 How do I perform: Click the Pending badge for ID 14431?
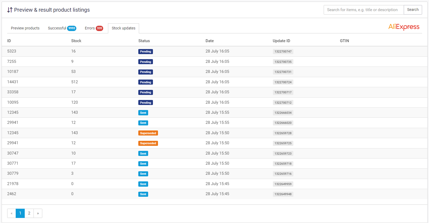point(145,82)
